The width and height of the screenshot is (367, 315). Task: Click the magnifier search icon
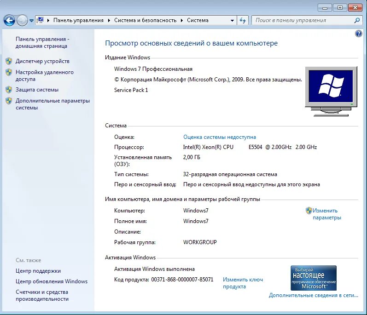[x=357, y=21]
